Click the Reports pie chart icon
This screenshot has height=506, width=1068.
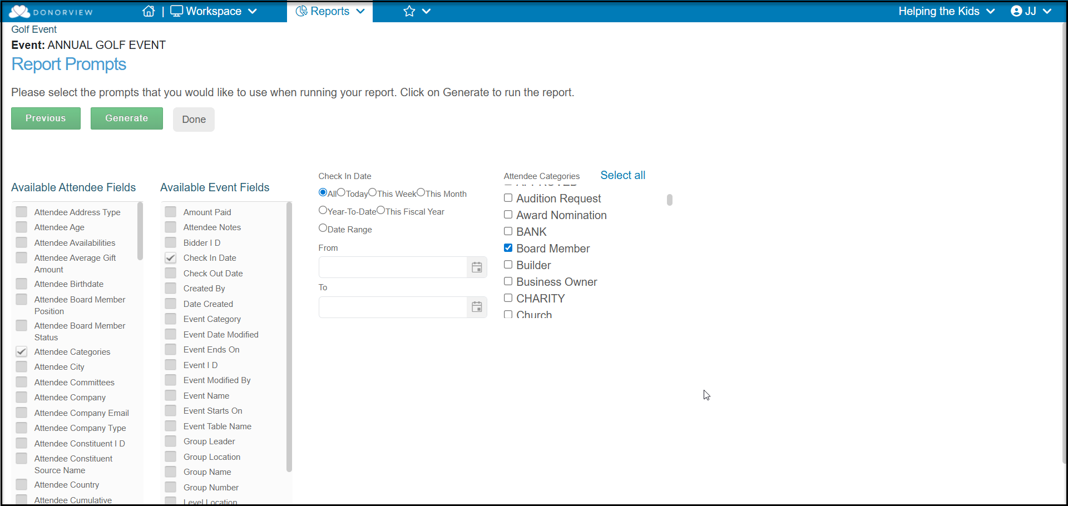click(x=301, y=11)
